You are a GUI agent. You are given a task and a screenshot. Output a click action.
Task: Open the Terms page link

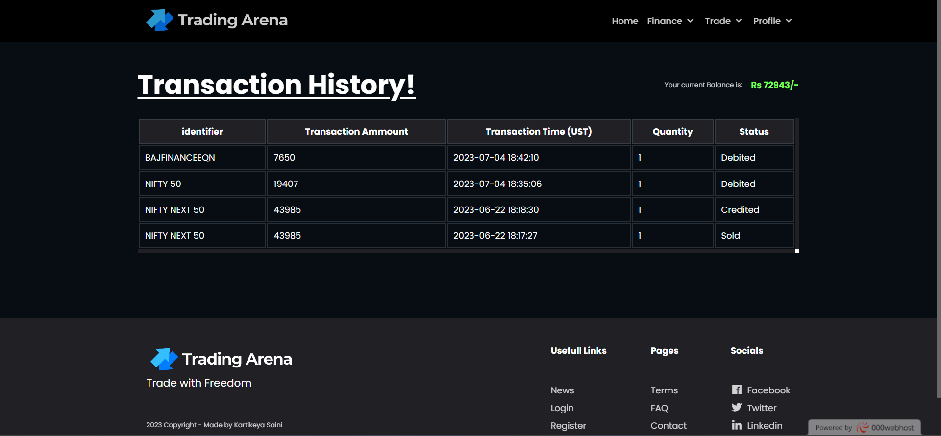664,390
